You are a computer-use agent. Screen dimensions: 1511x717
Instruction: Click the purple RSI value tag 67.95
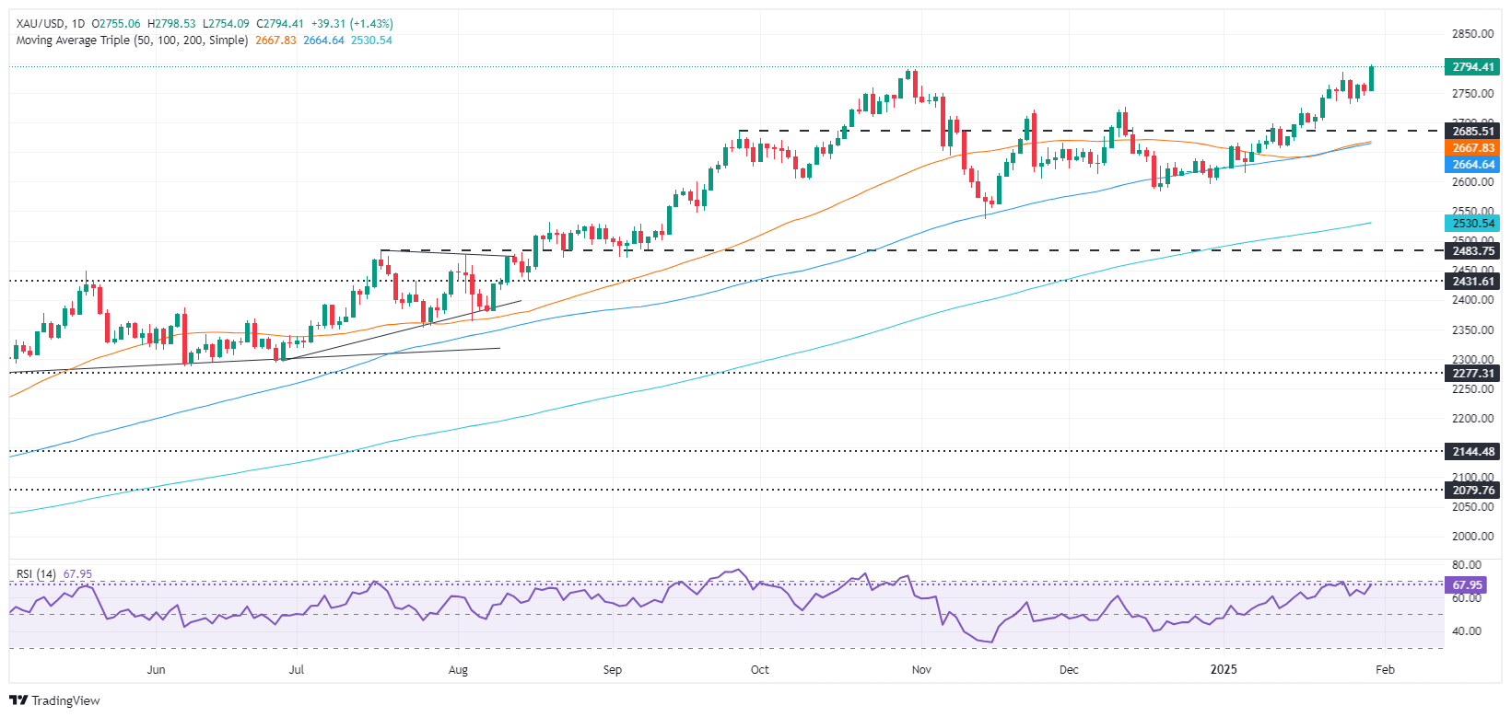1467,585
